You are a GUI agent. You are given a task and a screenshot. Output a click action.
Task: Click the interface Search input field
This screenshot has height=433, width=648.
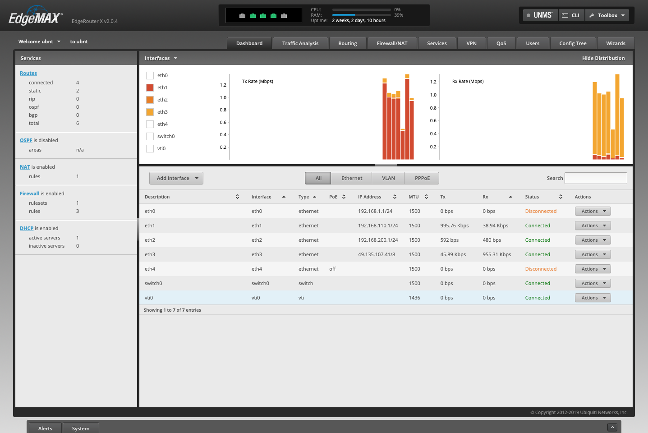pyautogui.click(x=596, y=178)
